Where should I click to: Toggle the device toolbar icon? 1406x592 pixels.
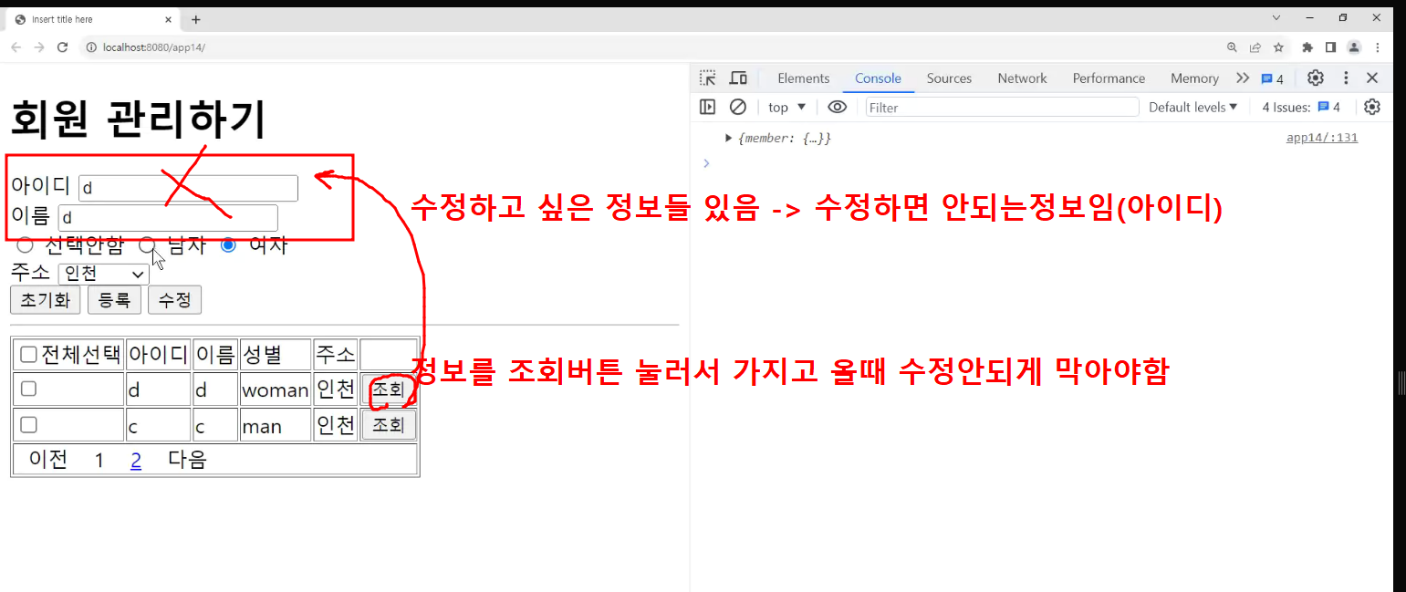point(738,78)
